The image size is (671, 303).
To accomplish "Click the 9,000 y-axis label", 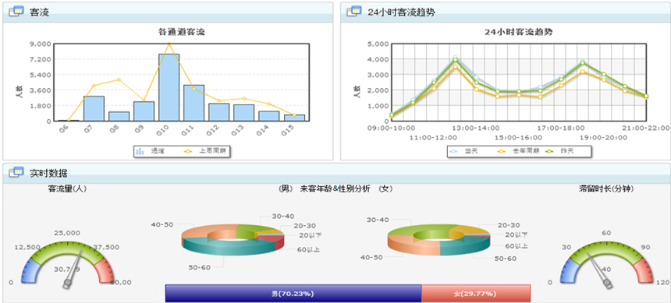I will 41,44.
